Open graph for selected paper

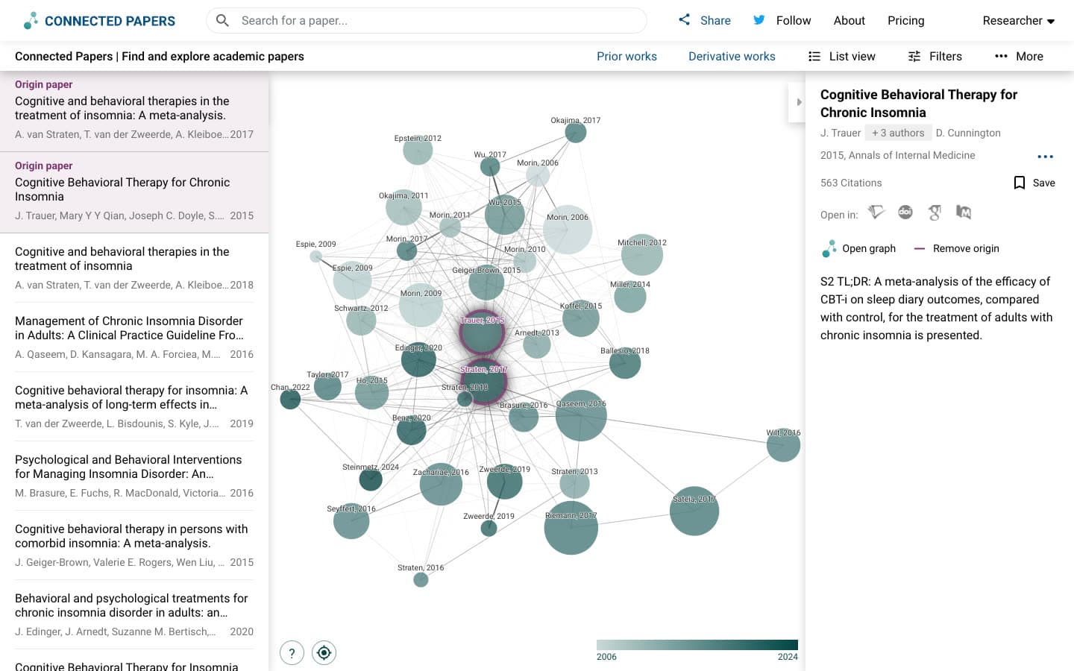pos(858,249)
